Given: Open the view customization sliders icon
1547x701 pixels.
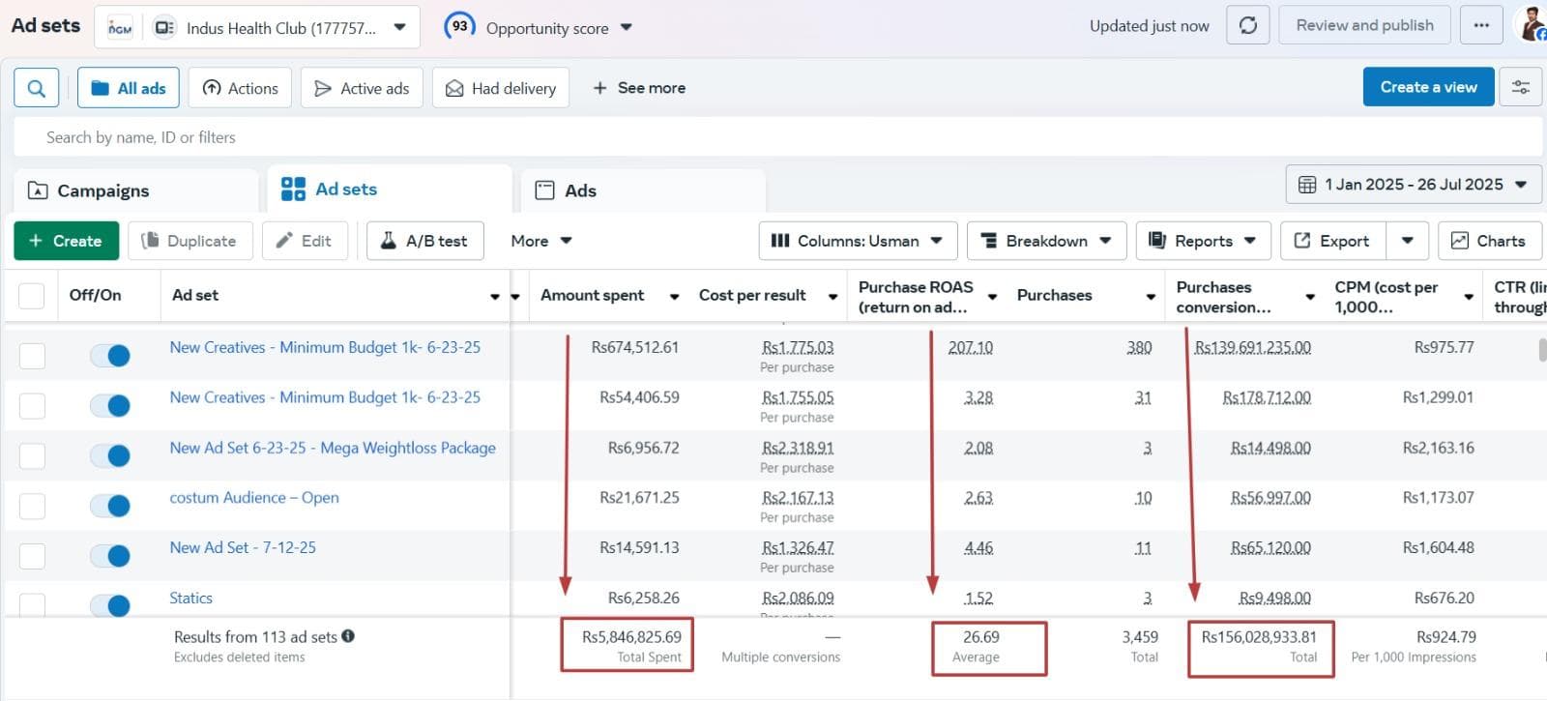Looking at the screenshot, I should pos(1520,87).
